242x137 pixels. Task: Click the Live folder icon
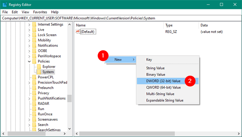click(x=34, y=29)
